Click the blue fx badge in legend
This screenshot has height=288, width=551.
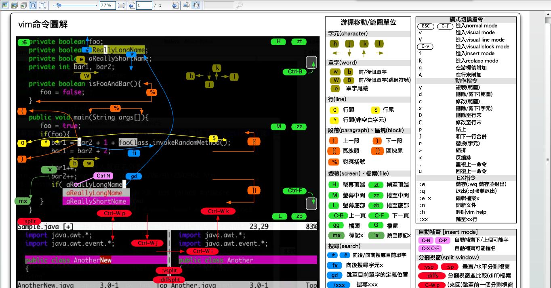[x=334, y=265]
